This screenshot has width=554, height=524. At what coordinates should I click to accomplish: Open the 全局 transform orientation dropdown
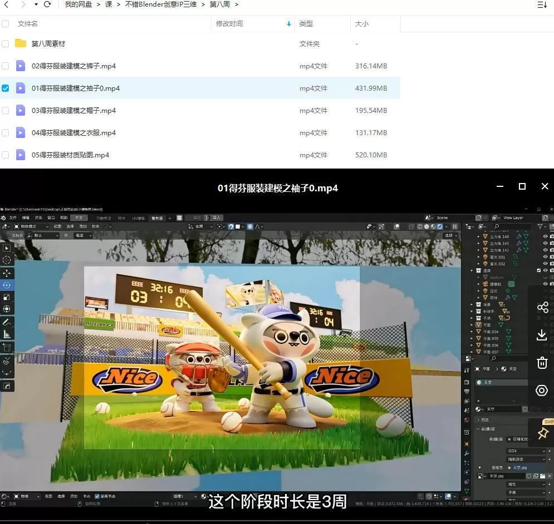pyautogui.click(x=200, y=226)
